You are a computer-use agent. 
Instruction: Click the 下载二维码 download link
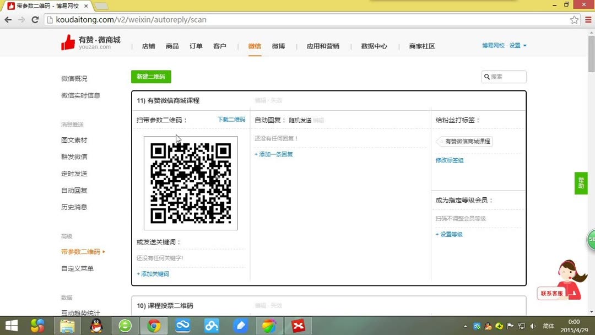231,119
